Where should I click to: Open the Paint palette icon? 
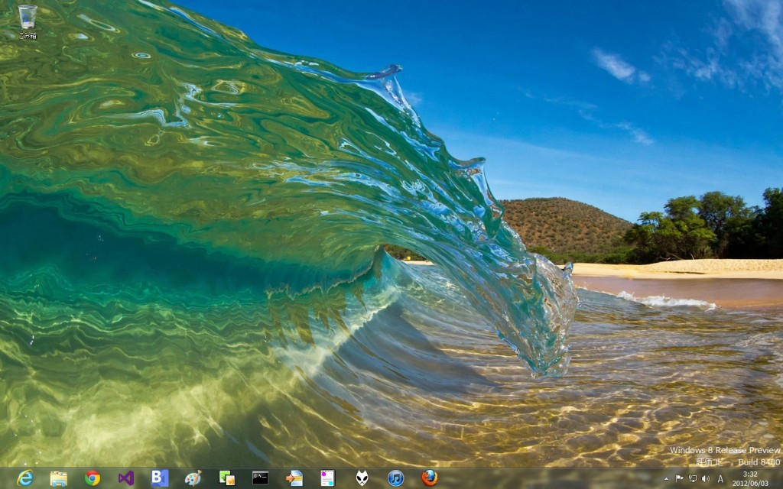[193, 478]
